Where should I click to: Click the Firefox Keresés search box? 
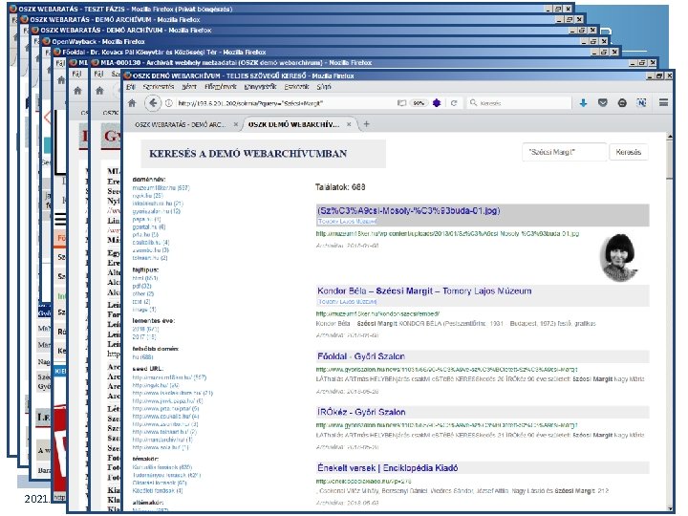coord(520,103)
